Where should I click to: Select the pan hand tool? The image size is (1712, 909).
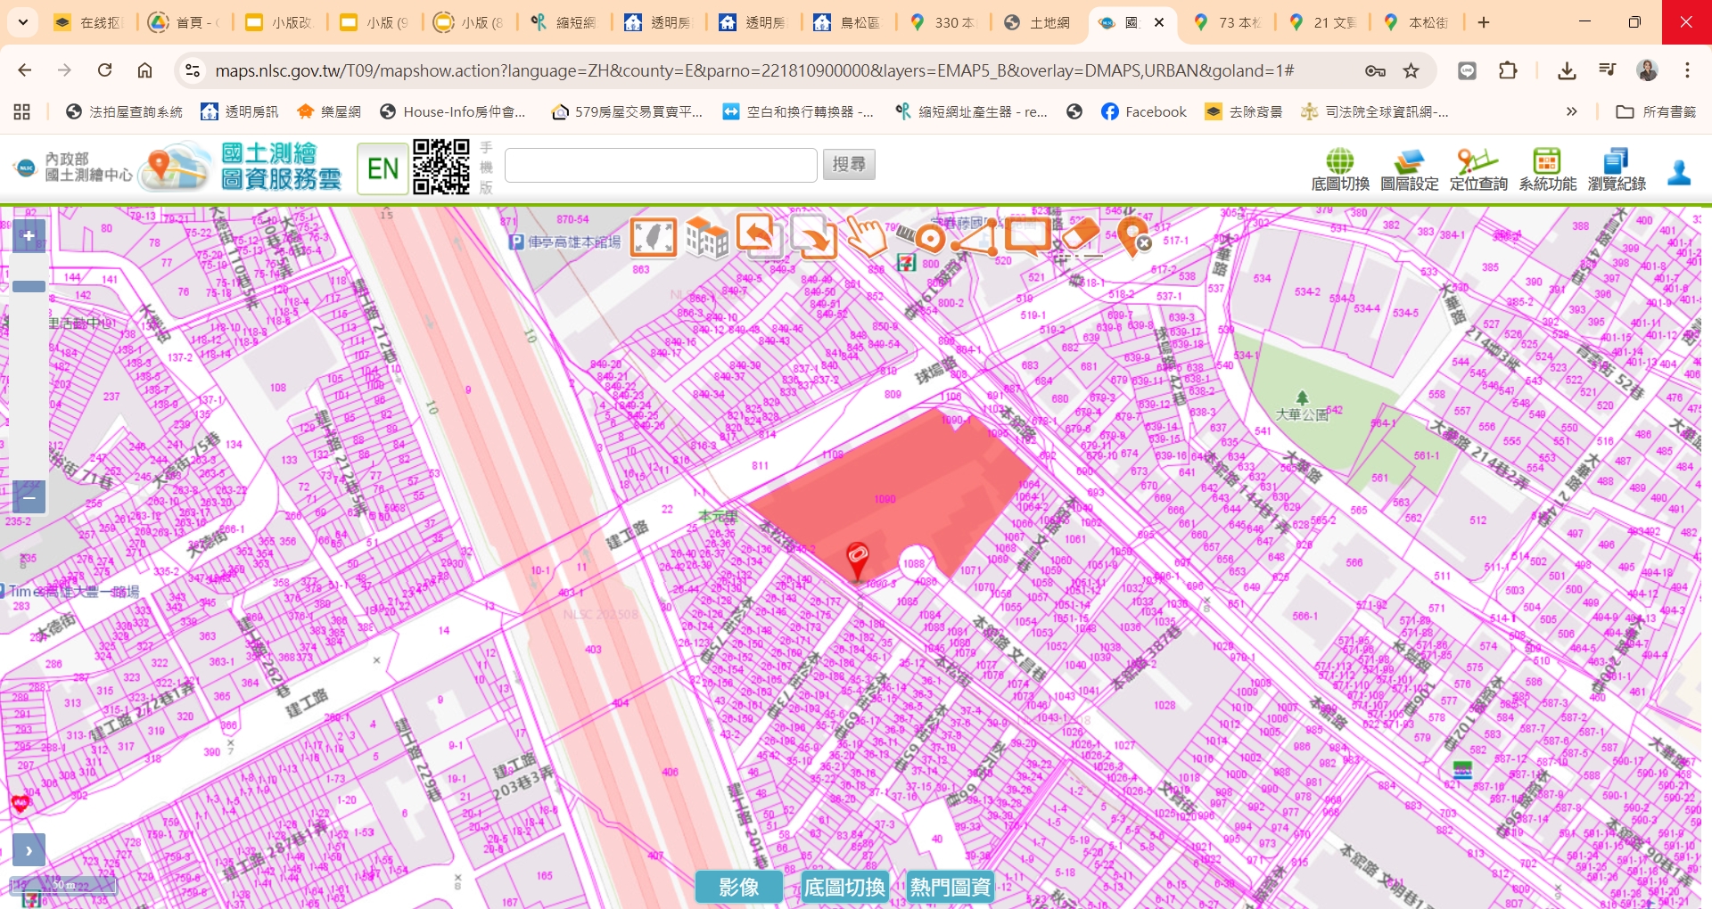coord(866,237)
